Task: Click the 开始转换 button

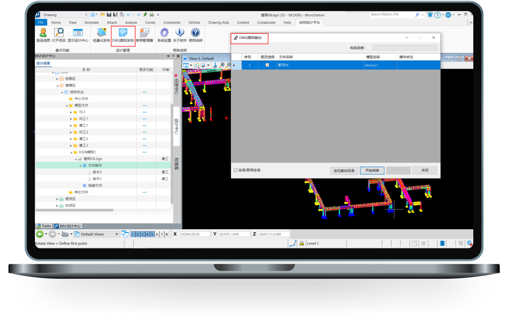Action: click(x=372, y=171)
